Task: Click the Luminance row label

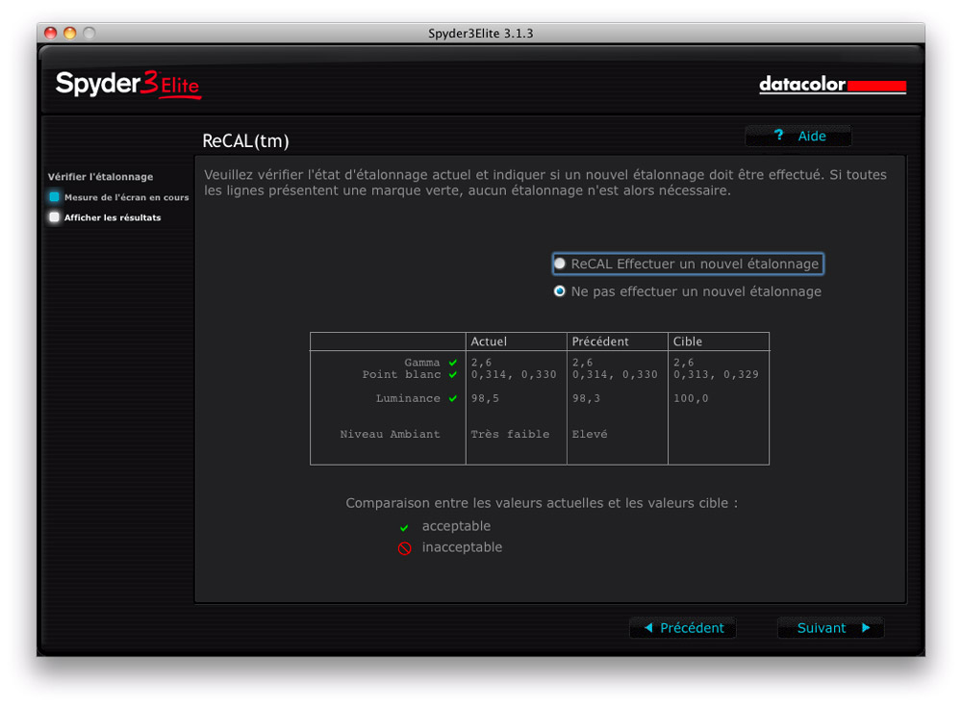Action: click(408, 398)
